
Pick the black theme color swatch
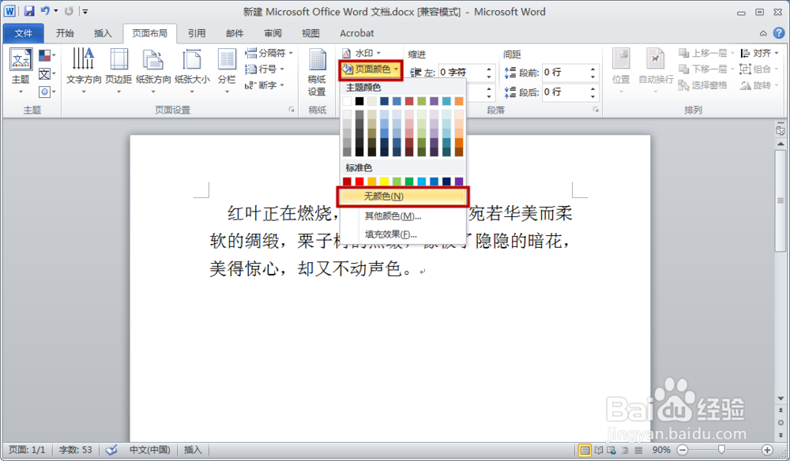tap(359, 101)
